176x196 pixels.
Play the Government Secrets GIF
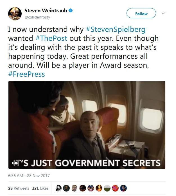[x=87, y=125]
